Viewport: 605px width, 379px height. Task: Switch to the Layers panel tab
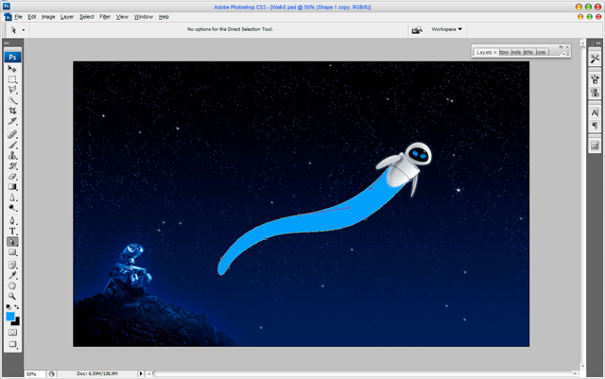[484, 52]
